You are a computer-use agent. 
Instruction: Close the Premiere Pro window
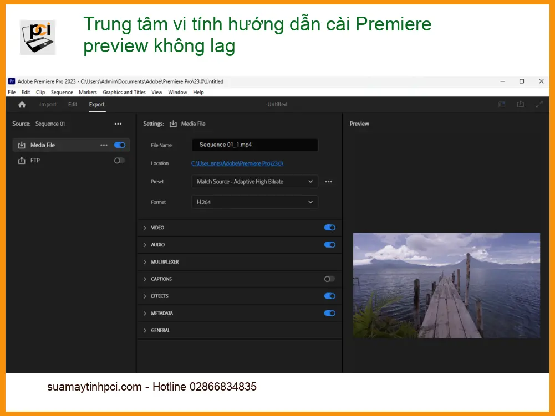[541, 81]
